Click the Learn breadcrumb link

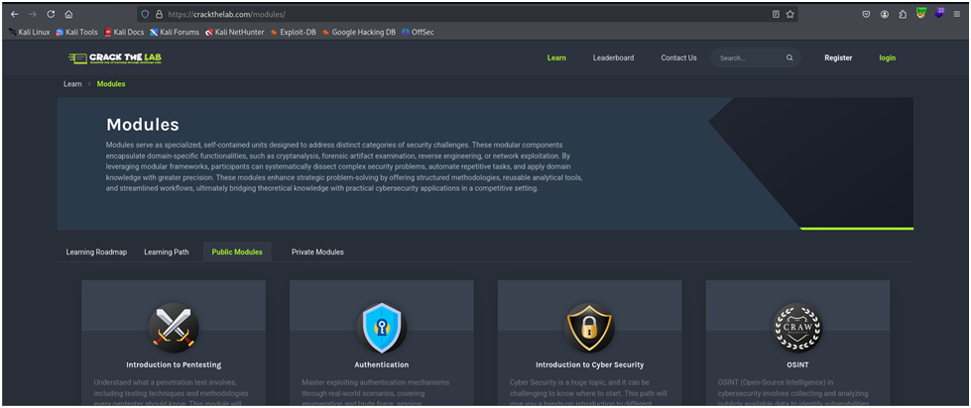pyautogui.click(x=72, y=84)
